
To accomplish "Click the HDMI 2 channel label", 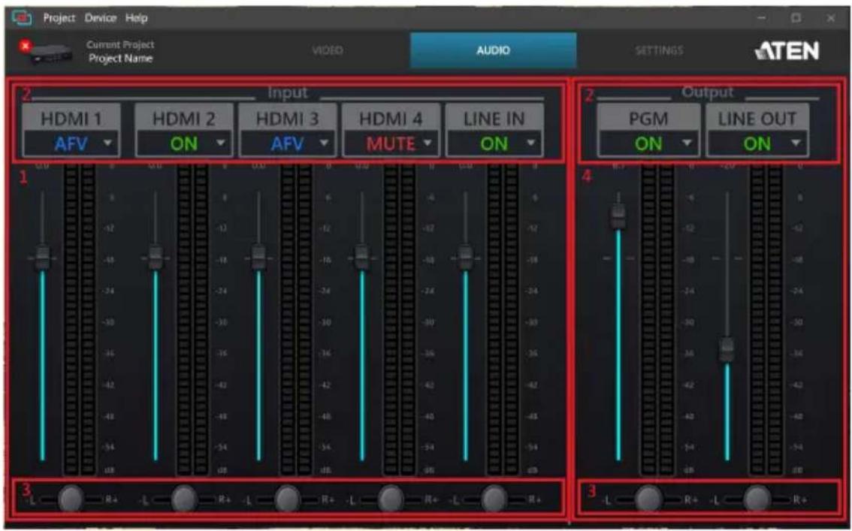I will pos(183,119).
